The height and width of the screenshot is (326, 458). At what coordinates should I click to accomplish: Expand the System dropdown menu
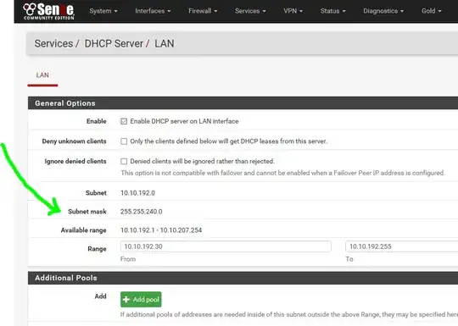(103, 11)
